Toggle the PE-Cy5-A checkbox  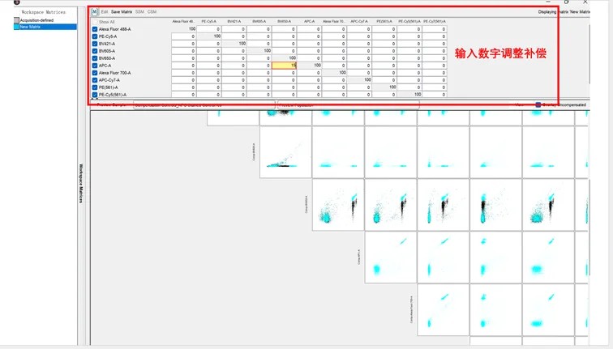[x=95, y=36]
